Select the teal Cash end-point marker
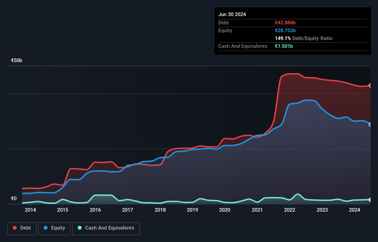Screen dimensions: 378x242 click(x=370, y=200)
